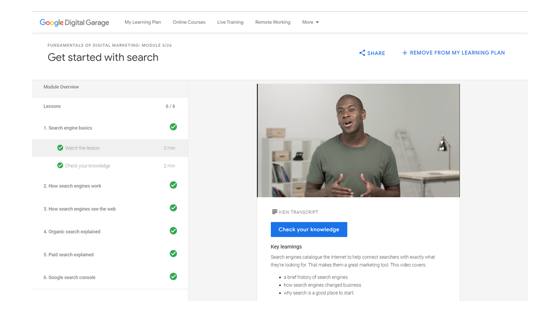This screenshot has height=315, width=560.
Task: Click the share icon
Action: [x=362, y=53]
